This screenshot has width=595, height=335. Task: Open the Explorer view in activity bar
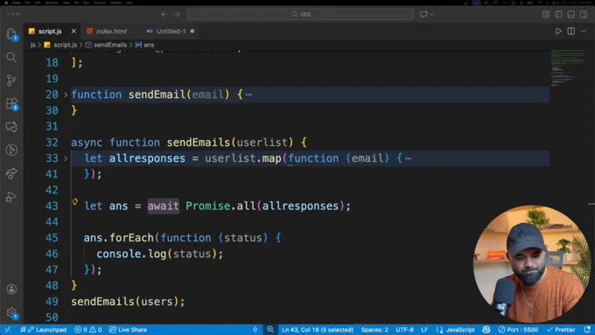click(x=11, y=34)
